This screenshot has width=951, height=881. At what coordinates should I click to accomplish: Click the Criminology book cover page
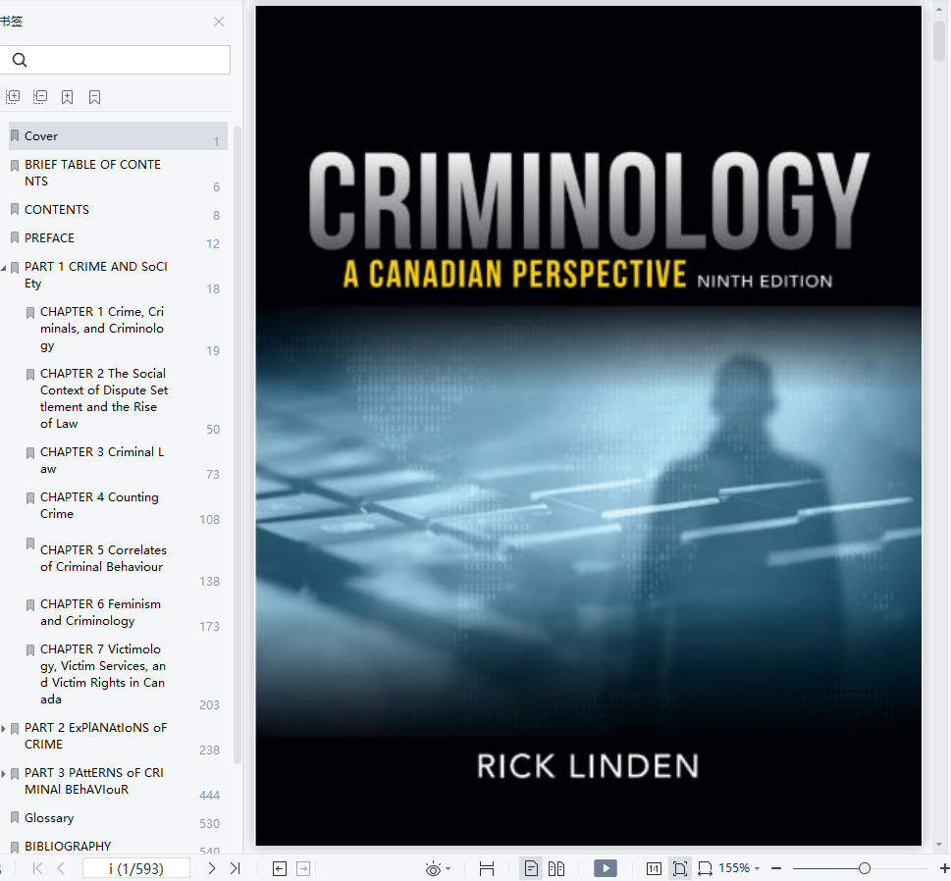pos(588,426)
